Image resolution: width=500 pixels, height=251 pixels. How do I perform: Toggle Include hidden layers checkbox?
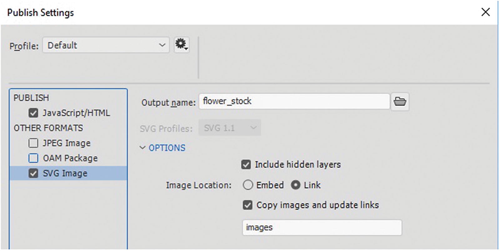pyautogui.click(x=246, y=164)
